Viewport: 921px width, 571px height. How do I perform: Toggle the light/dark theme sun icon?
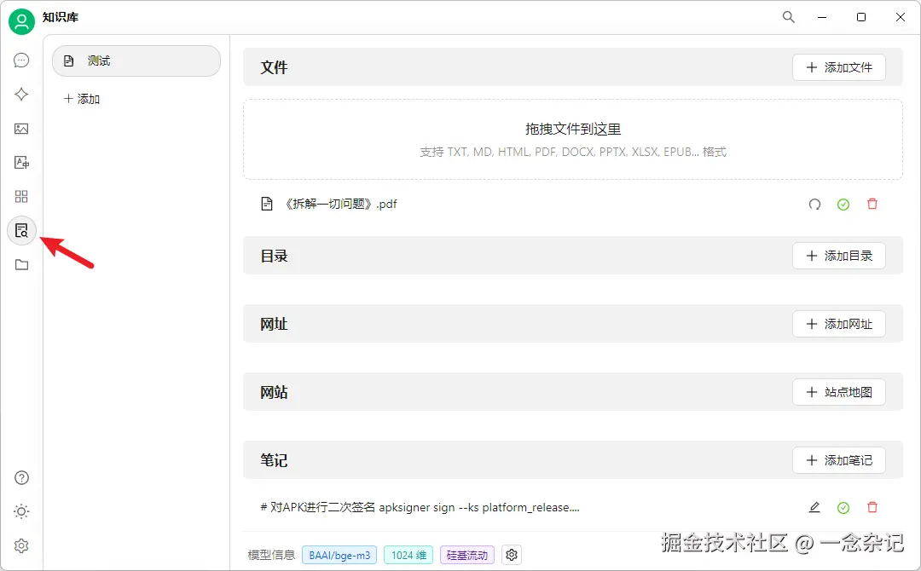[21, 511]
